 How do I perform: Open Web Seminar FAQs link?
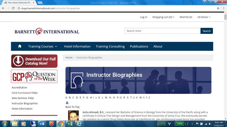23,98
